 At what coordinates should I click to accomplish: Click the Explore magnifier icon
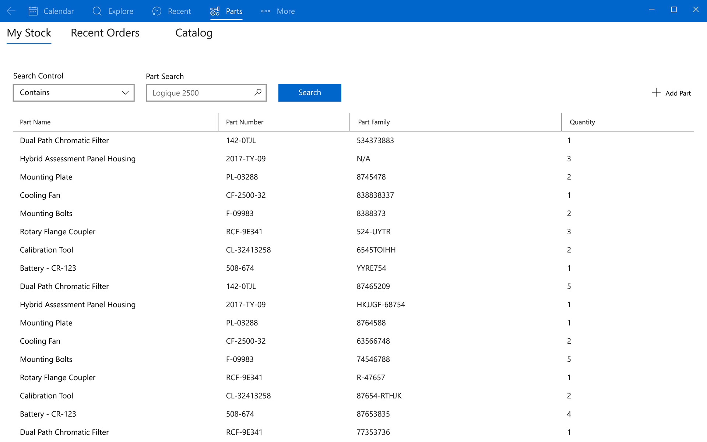coord(97,11)
